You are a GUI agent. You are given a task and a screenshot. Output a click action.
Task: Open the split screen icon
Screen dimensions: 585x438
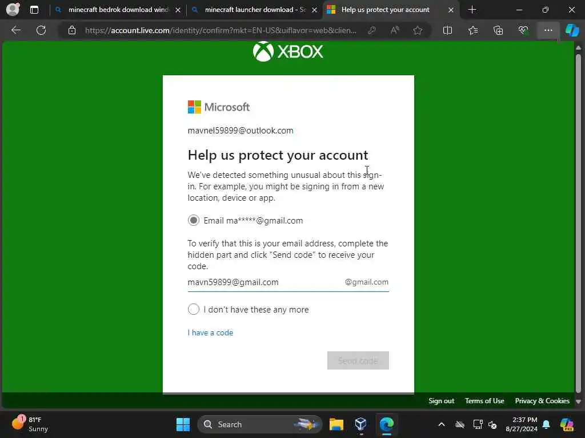[x=447, y=30]
